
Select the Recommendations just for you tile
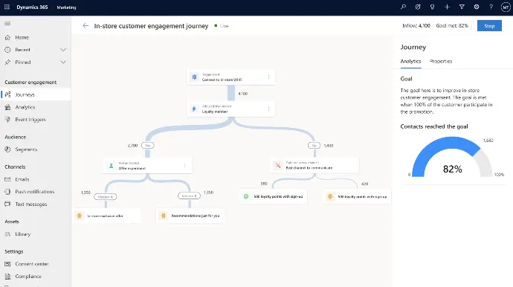pos(190,216)
